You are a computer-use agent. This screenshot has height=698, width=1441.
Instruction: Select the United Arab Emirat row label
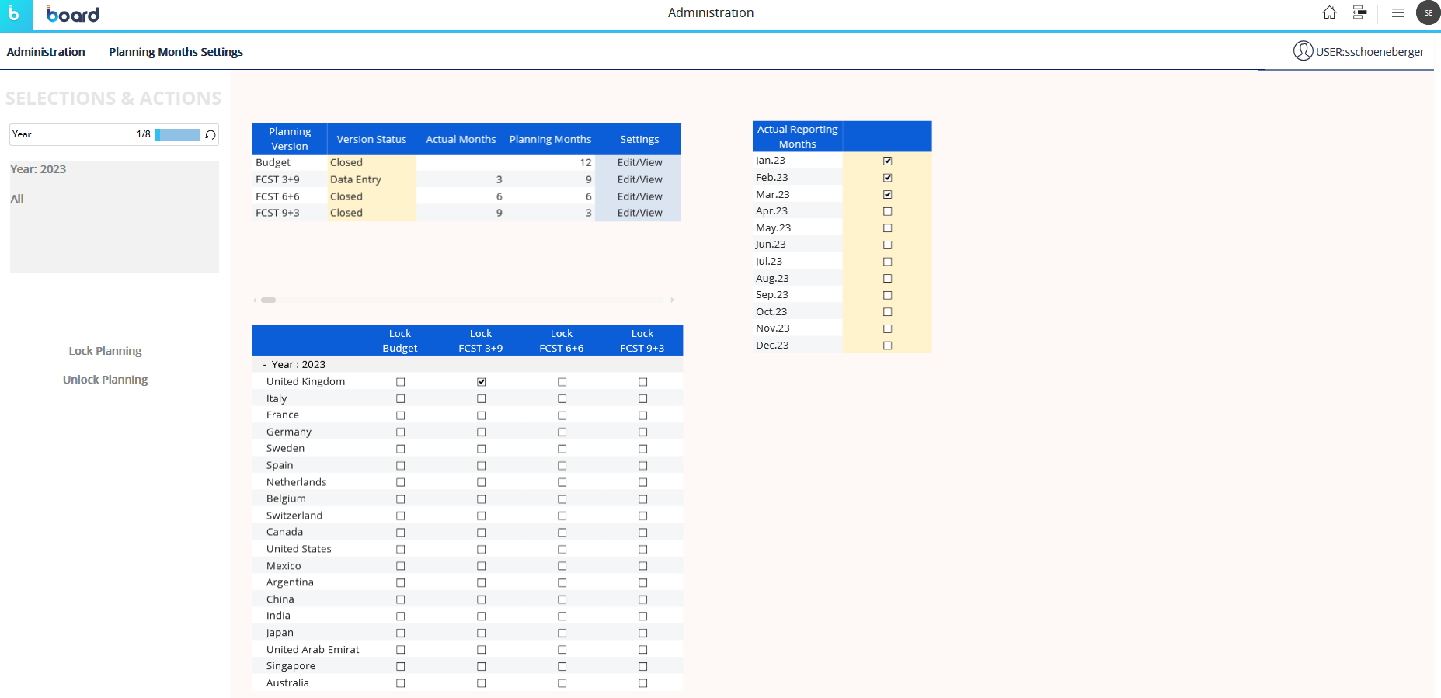313,650
